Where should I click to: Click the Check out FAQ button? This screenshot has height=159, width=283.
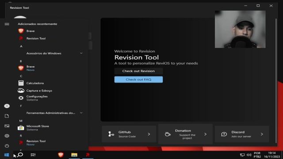click(138, 79)
